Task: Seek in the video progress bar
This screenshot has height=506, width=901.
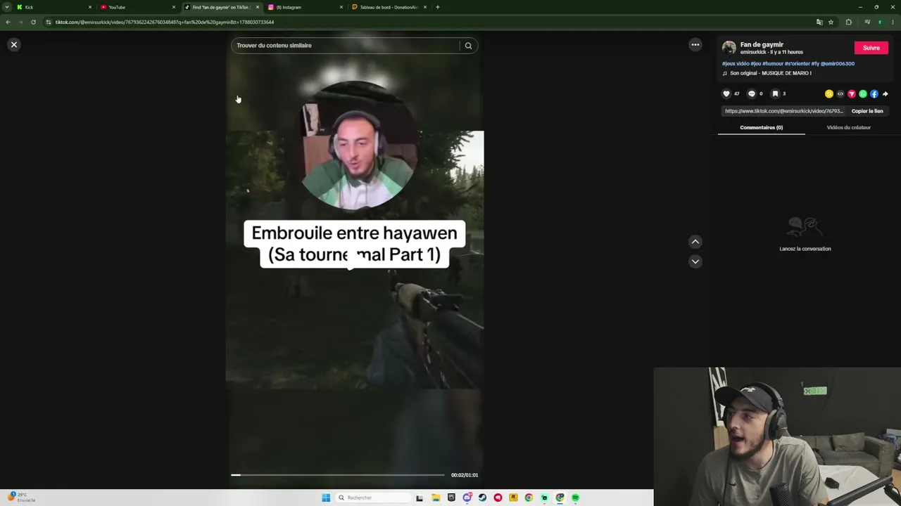Action: click(x=338, y=475)
